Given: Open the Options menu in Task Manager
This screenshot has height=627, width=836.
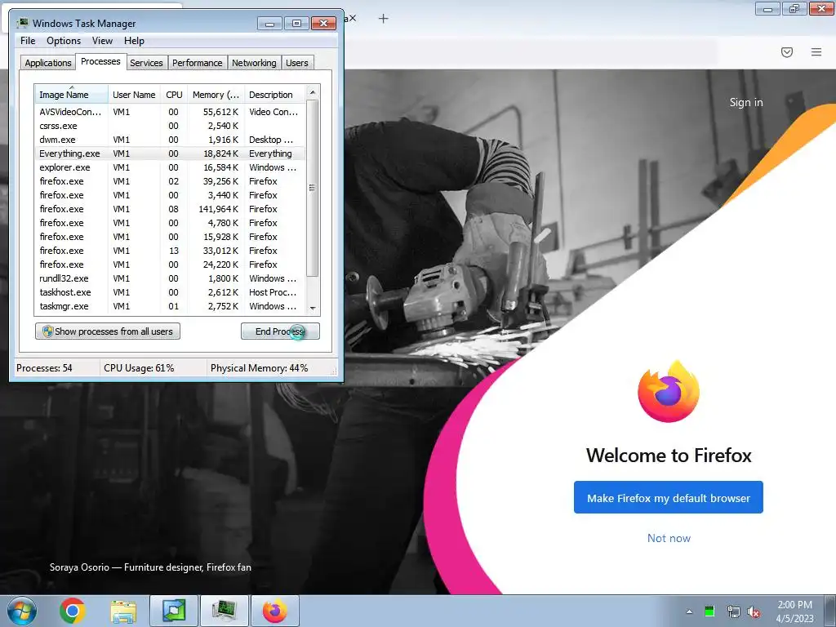Looking at the screenshot, I should pos(64,41).
